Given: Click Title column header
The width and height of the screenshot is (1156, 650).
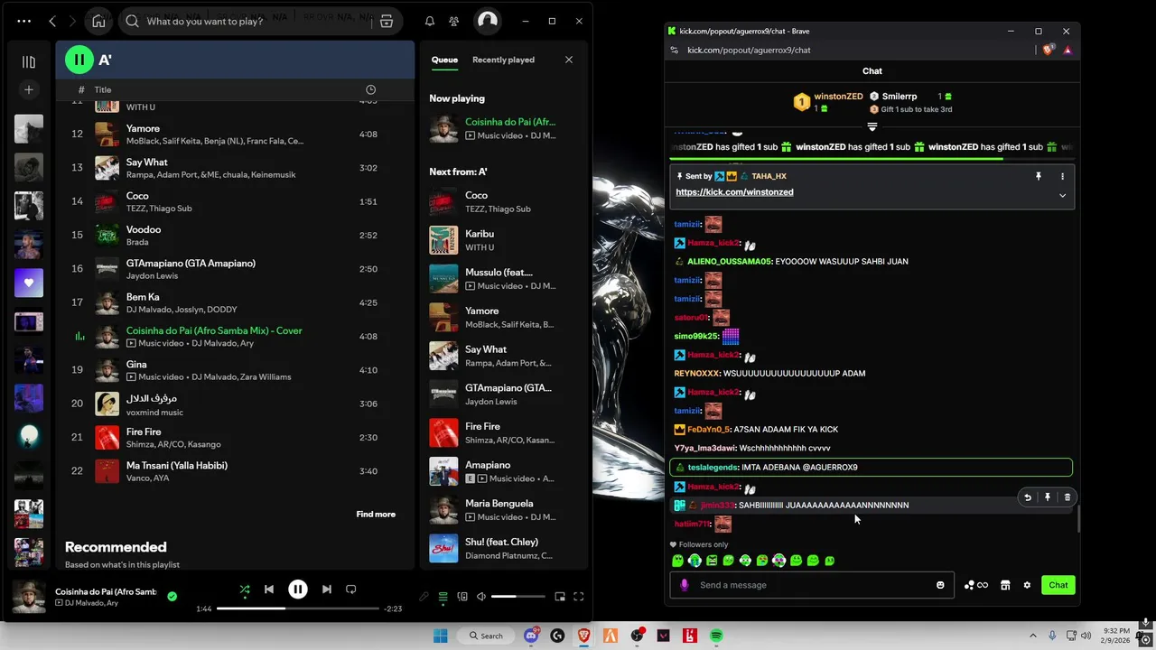Looking at the screenshot, I should pos(103,89).
